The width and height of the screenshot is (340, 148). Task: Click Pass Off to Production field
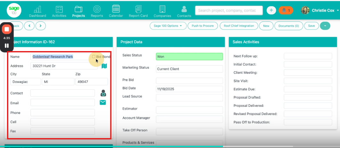point(308,122)
